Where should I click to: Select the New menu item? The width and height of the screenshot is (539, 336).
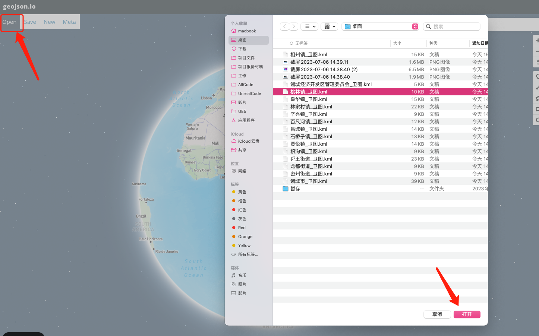pyautogui.click(x=49, y=22)
